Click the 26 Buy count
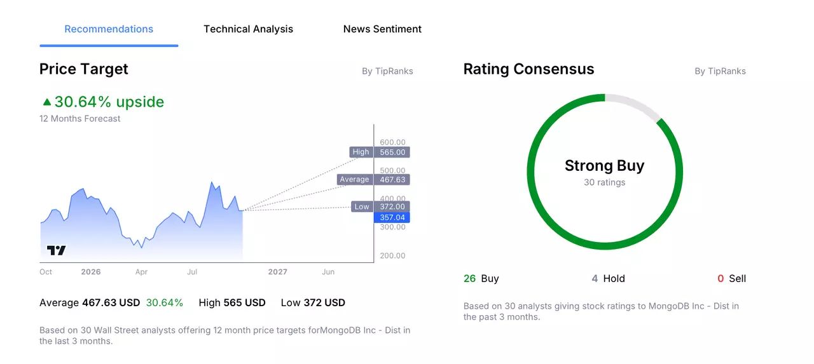Image resolution: width=814 pixels, height=364 pixels. [x=481, y=278]
